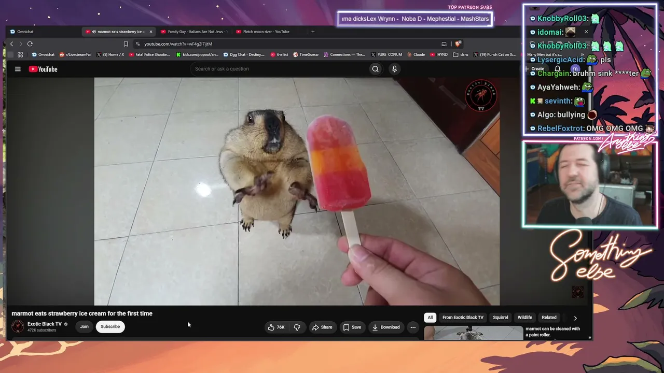The width and height of the screenshot is (664, 373).
Task: Start voice search with the microphone icon
Action: point(395,69)
